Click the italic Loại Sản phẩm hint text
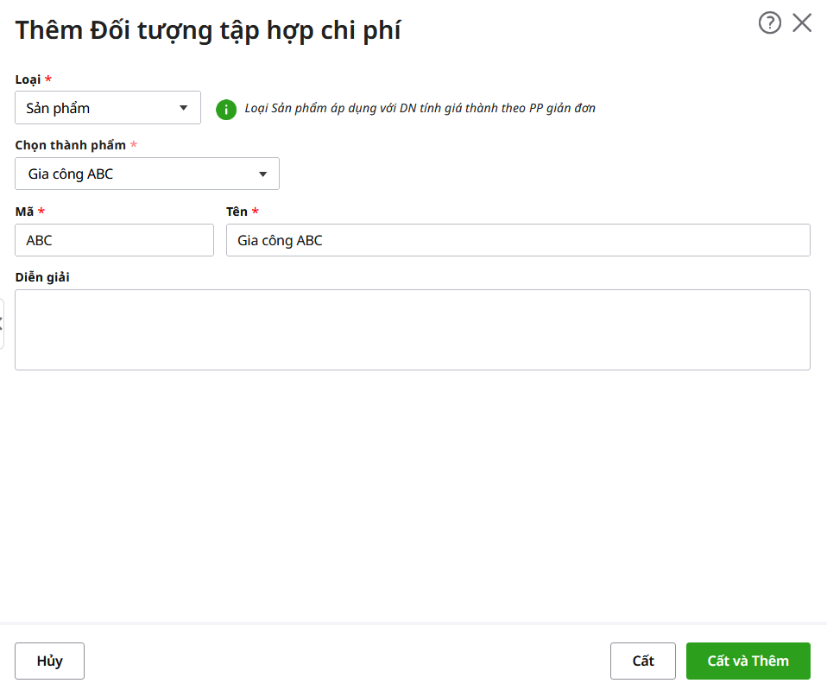Viewport: 827px width, 696px height. coord(420,109)
